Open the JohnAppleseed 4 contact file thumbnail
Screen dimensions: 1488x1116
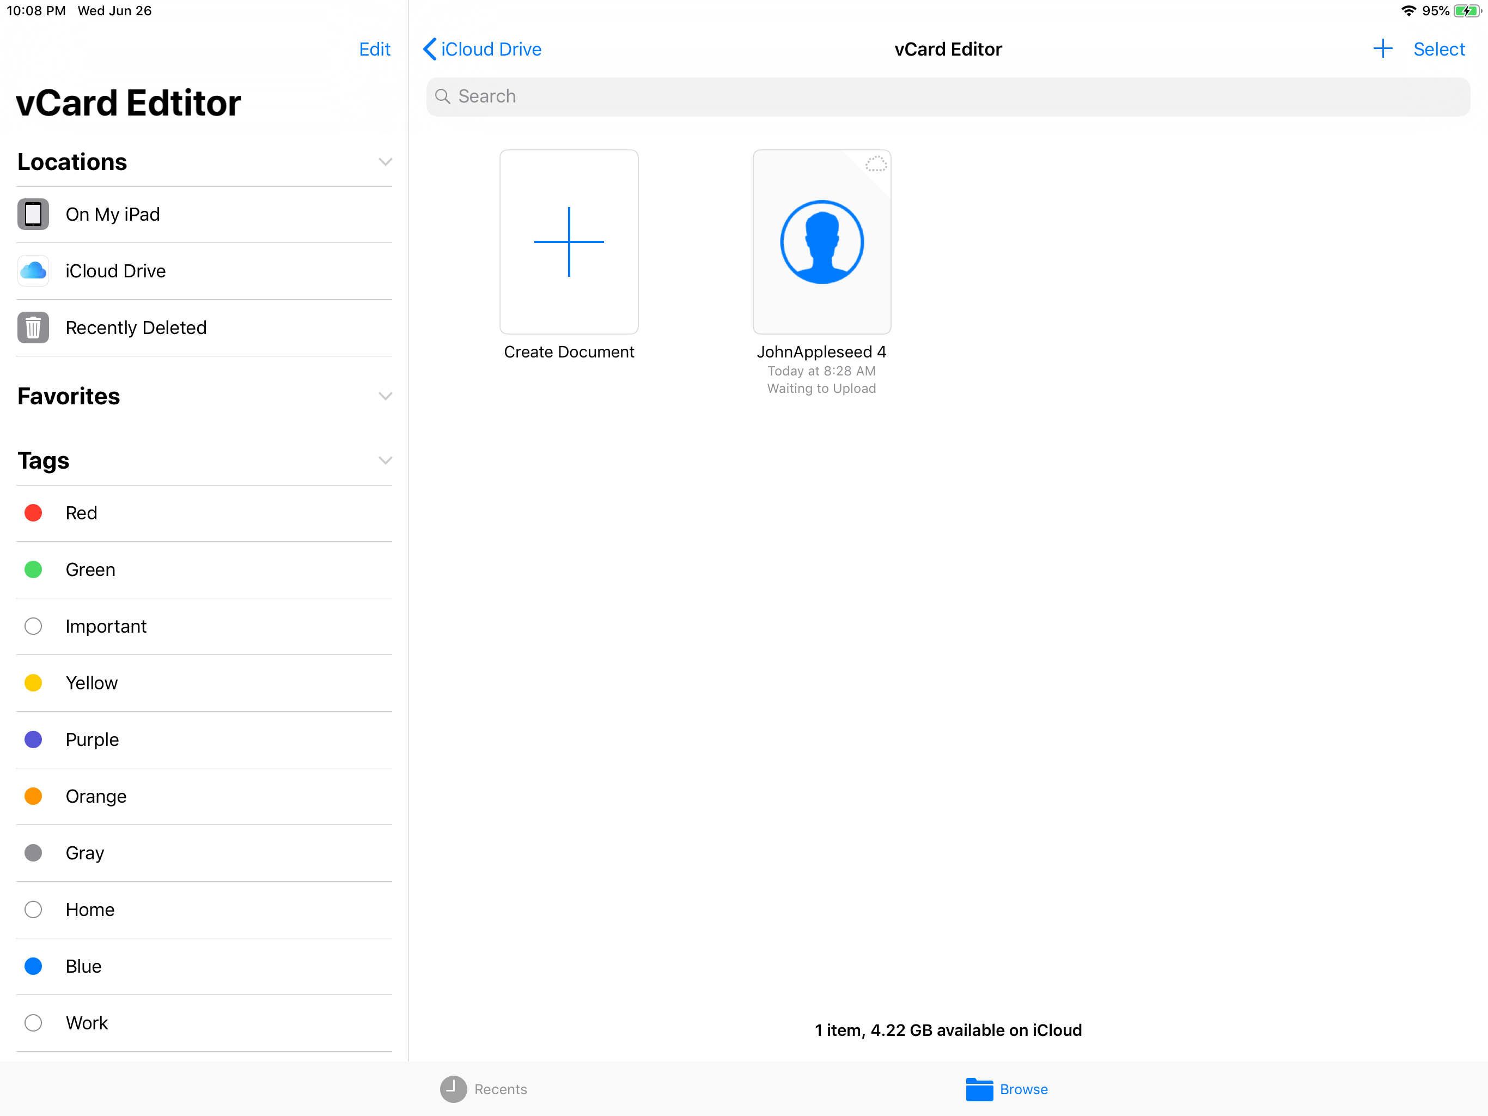tap(821, 241)
